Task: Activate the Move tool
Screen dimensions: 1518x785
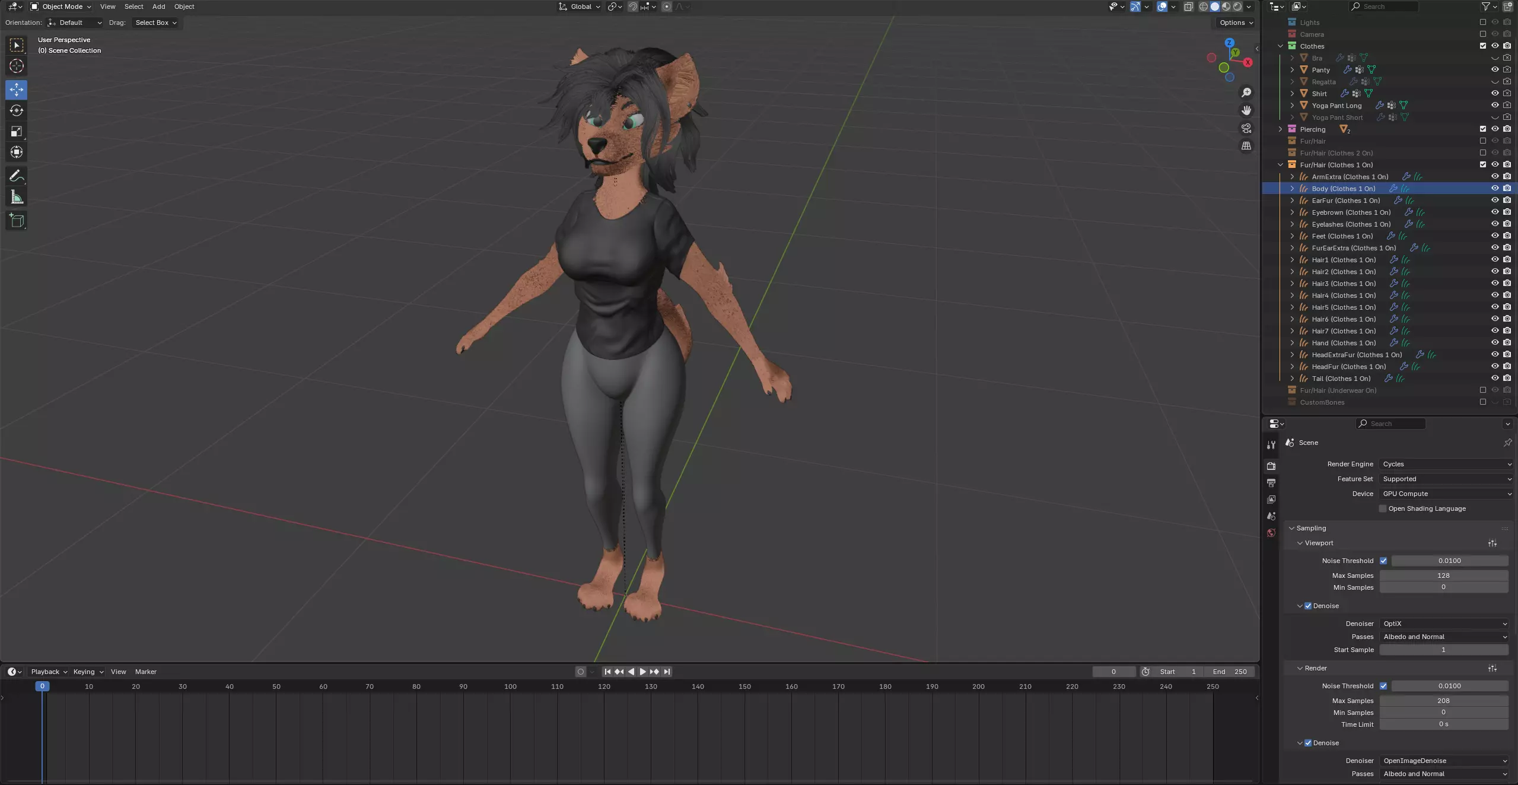Action: pyautogui.click(x=17, y=90)
